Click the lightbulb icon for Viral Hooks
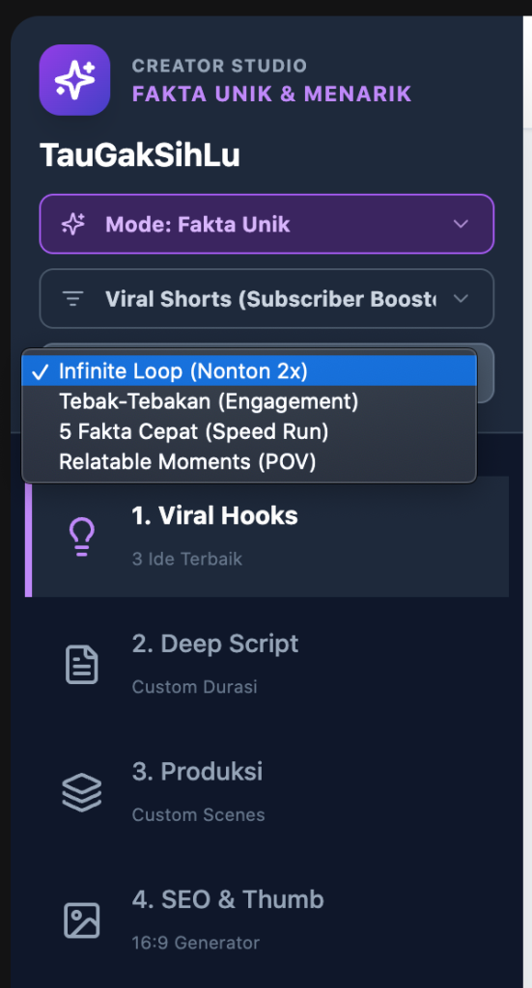Viewport: 532px width, 988px height. (82, 536)
